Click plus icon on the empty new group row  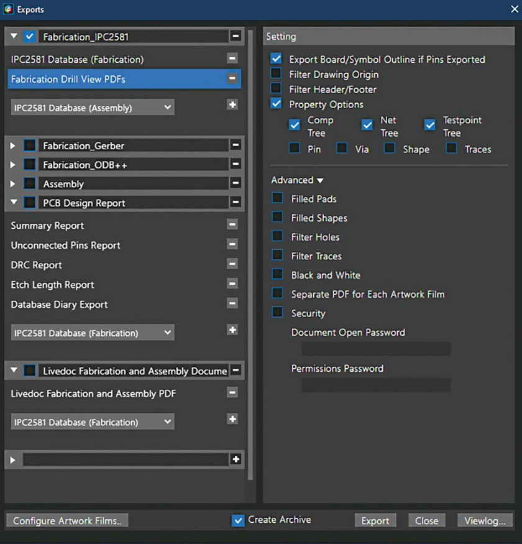[x=236, y=459]
